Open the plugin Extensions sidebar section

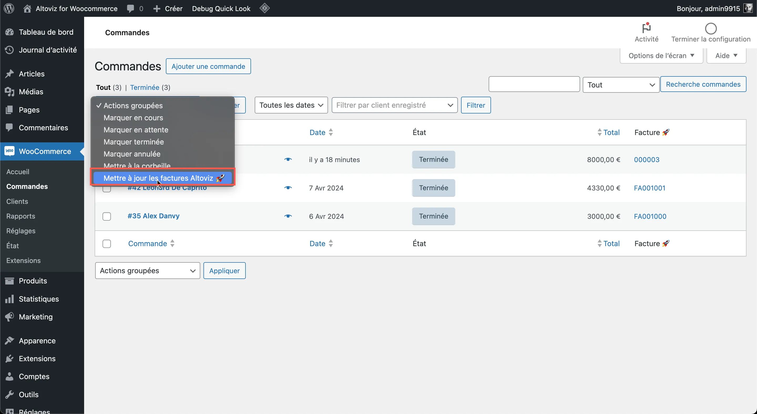42,359
